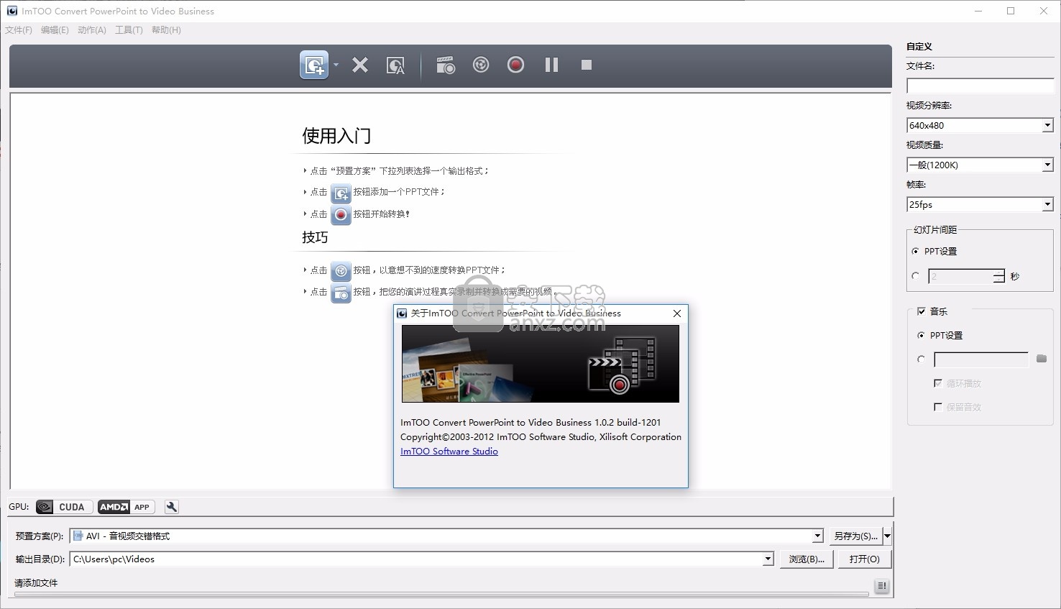1061x609 pixels.
Task: Open the Add file dropdown arrow in toolbar
Action: pyautogui.click(x=336, y=65)
